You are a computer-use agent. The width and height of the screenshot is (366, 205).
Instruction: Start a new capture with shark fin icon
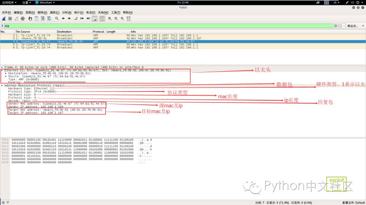pos(4,19)
